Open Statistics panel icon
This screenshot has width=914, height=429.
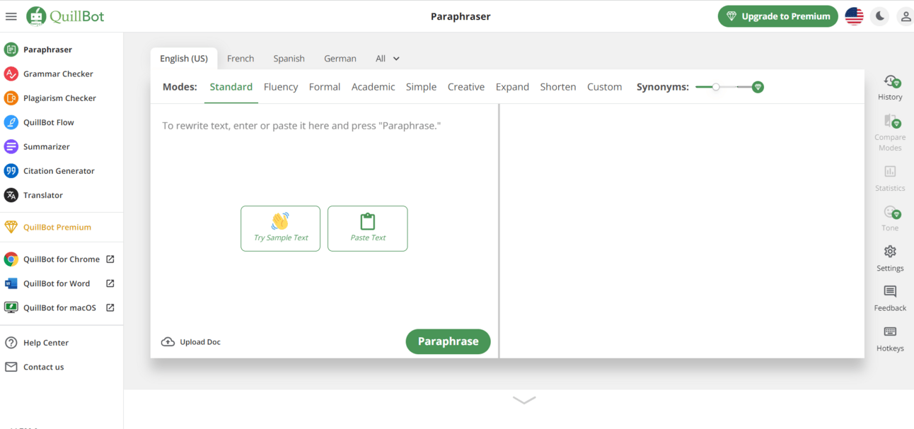tap(890, 178)
